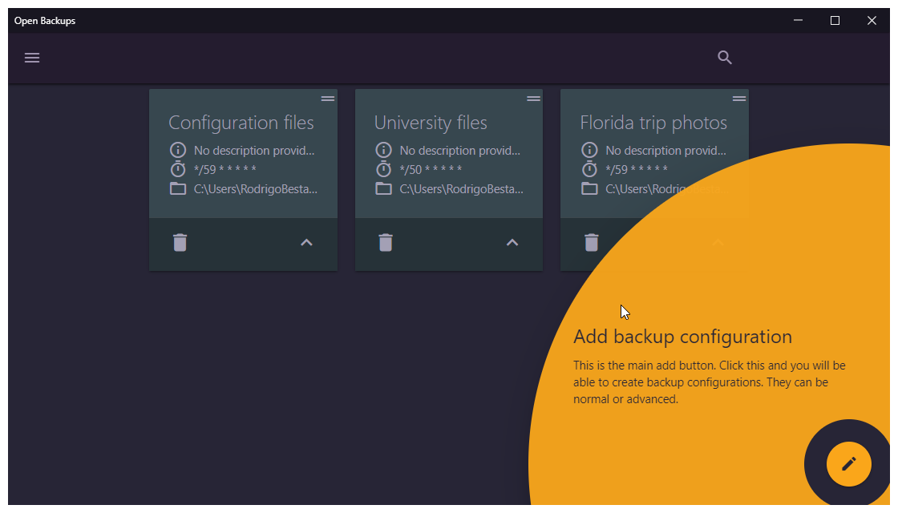Click folder icon in Configuration files card
The image size is (898, 513).
178,189
